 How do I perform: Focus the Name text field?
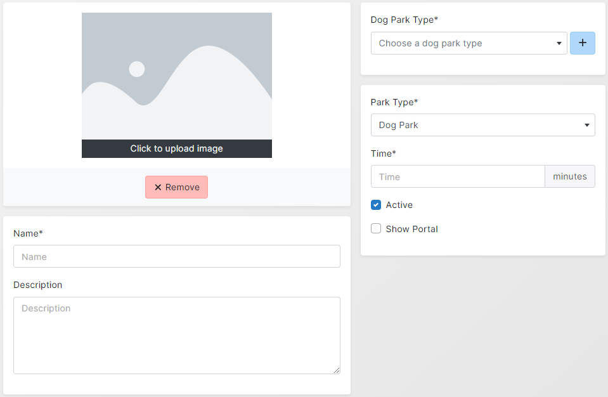click(x=176, y=256)
